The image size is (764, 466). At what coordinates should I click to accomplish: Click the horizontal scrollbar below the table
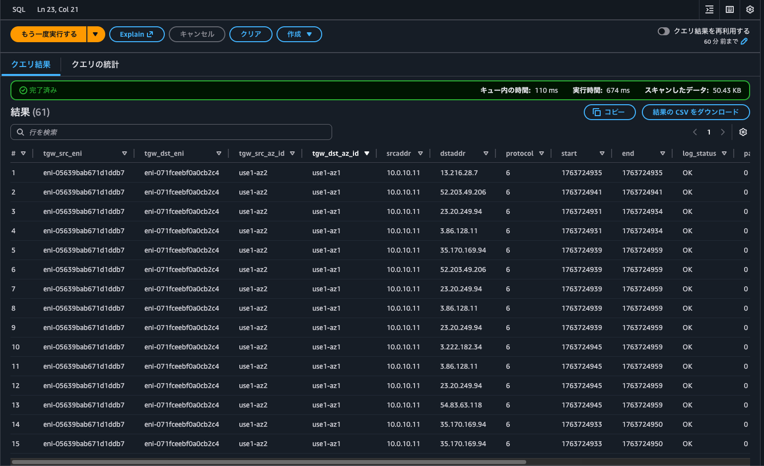tap(268, 462)
